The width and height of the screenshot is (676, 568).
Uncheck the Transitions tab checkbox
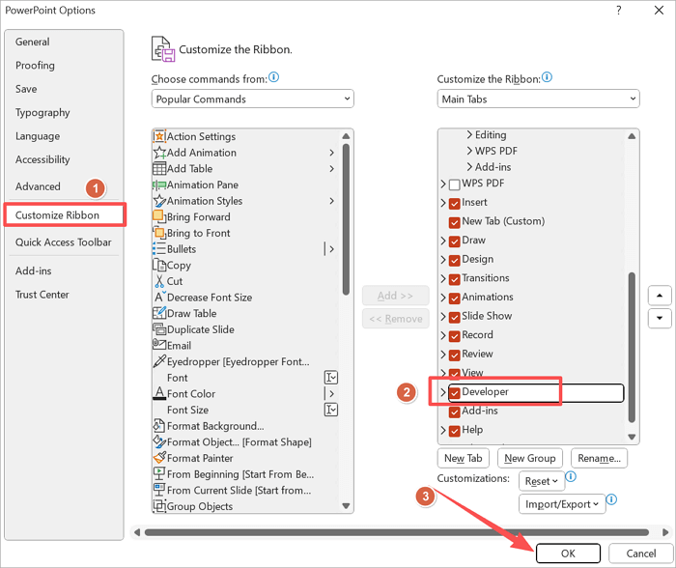(455, 279)
